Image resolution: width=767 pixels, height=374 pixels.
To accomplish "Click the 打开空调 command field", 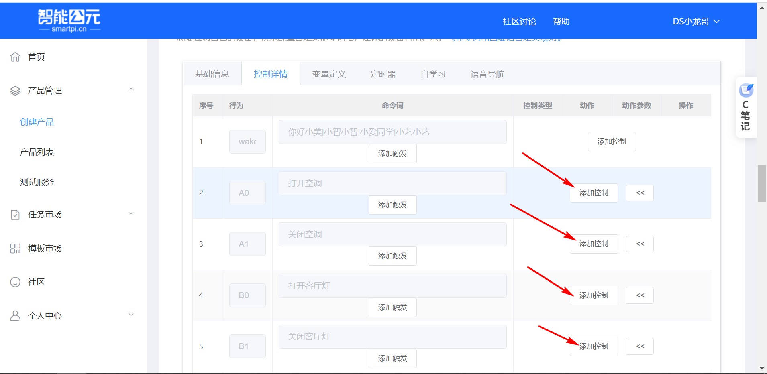I will 392,183.
